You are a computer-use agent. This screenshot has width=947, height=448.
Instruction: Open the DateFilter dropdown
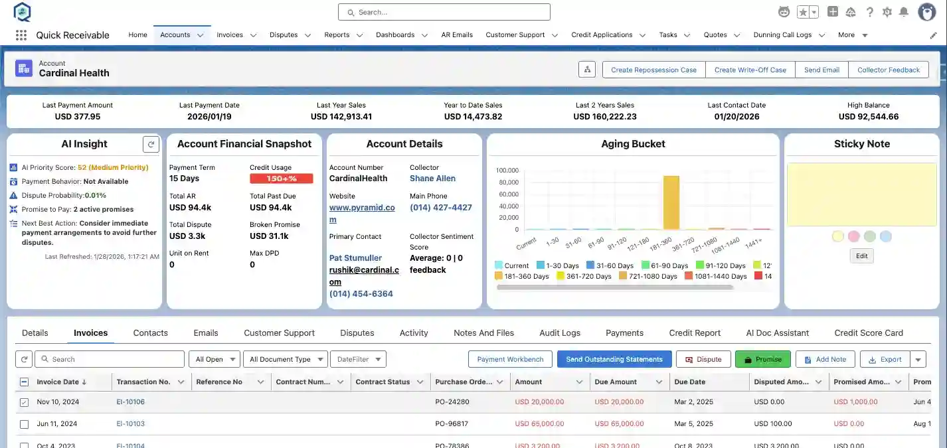click(x=358, y=359)
